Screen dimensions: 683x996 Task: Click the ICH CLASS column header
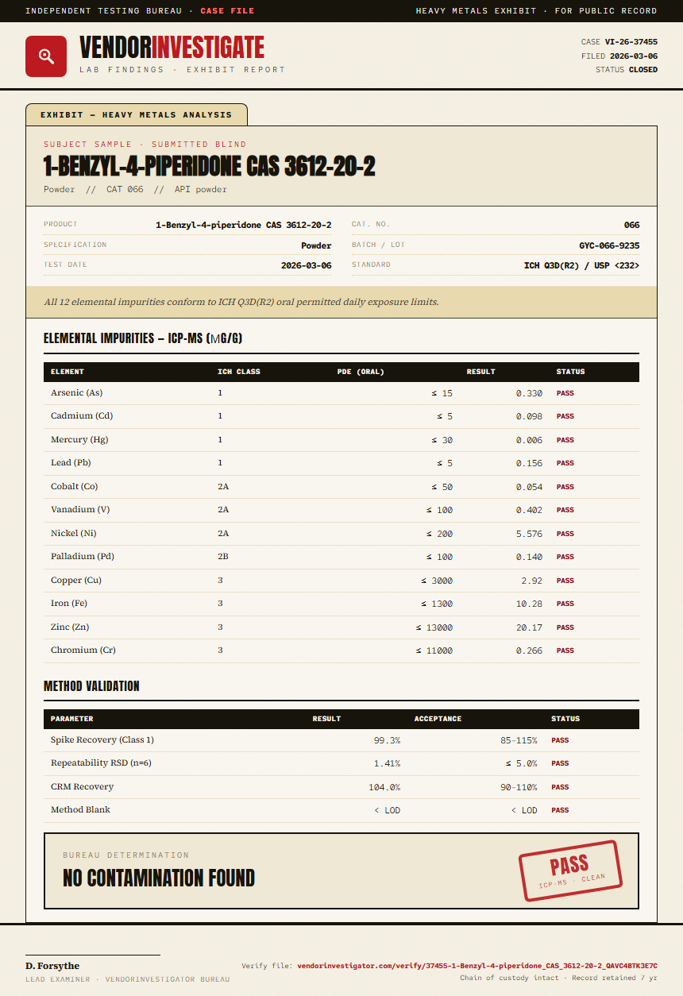click(x=239, y=372)
